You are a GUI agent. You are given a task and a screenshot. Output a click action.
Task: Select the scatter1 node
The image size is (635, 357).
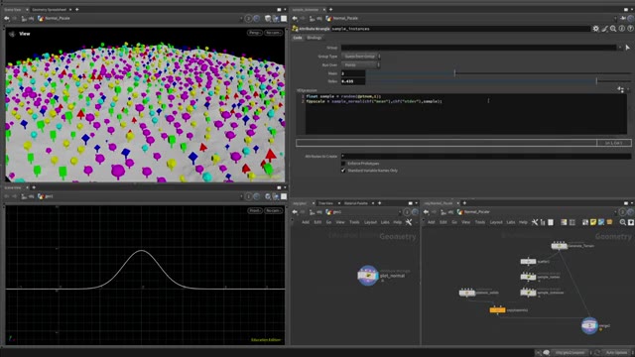528,262
